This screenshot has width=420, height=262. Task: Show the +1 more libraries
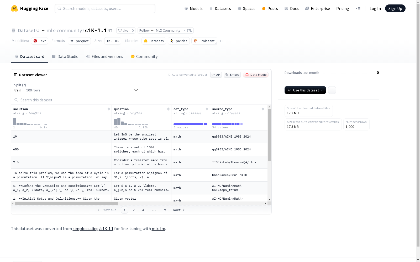click(x=222, y=41)
